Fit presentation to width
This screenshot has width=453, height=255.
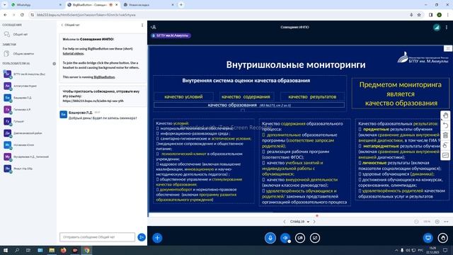coord(447,222)
